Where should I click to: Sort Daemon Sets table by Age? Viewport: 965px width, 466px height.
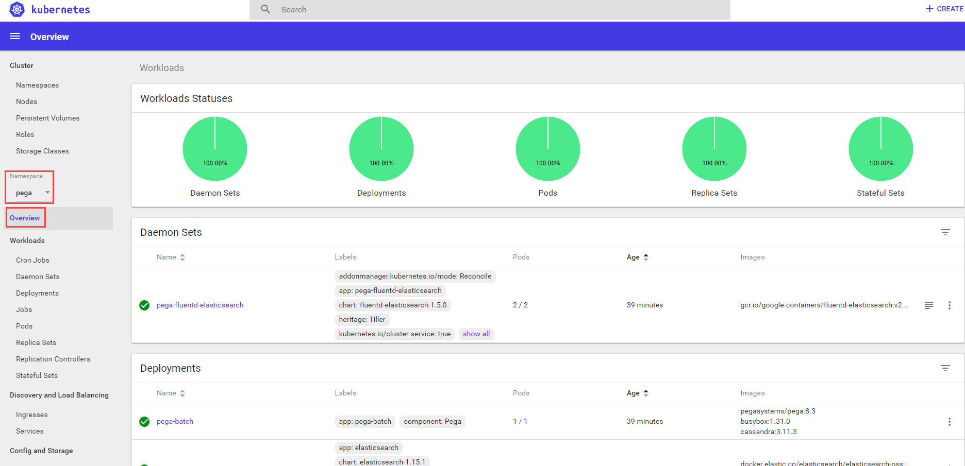(x=638, y=257)
